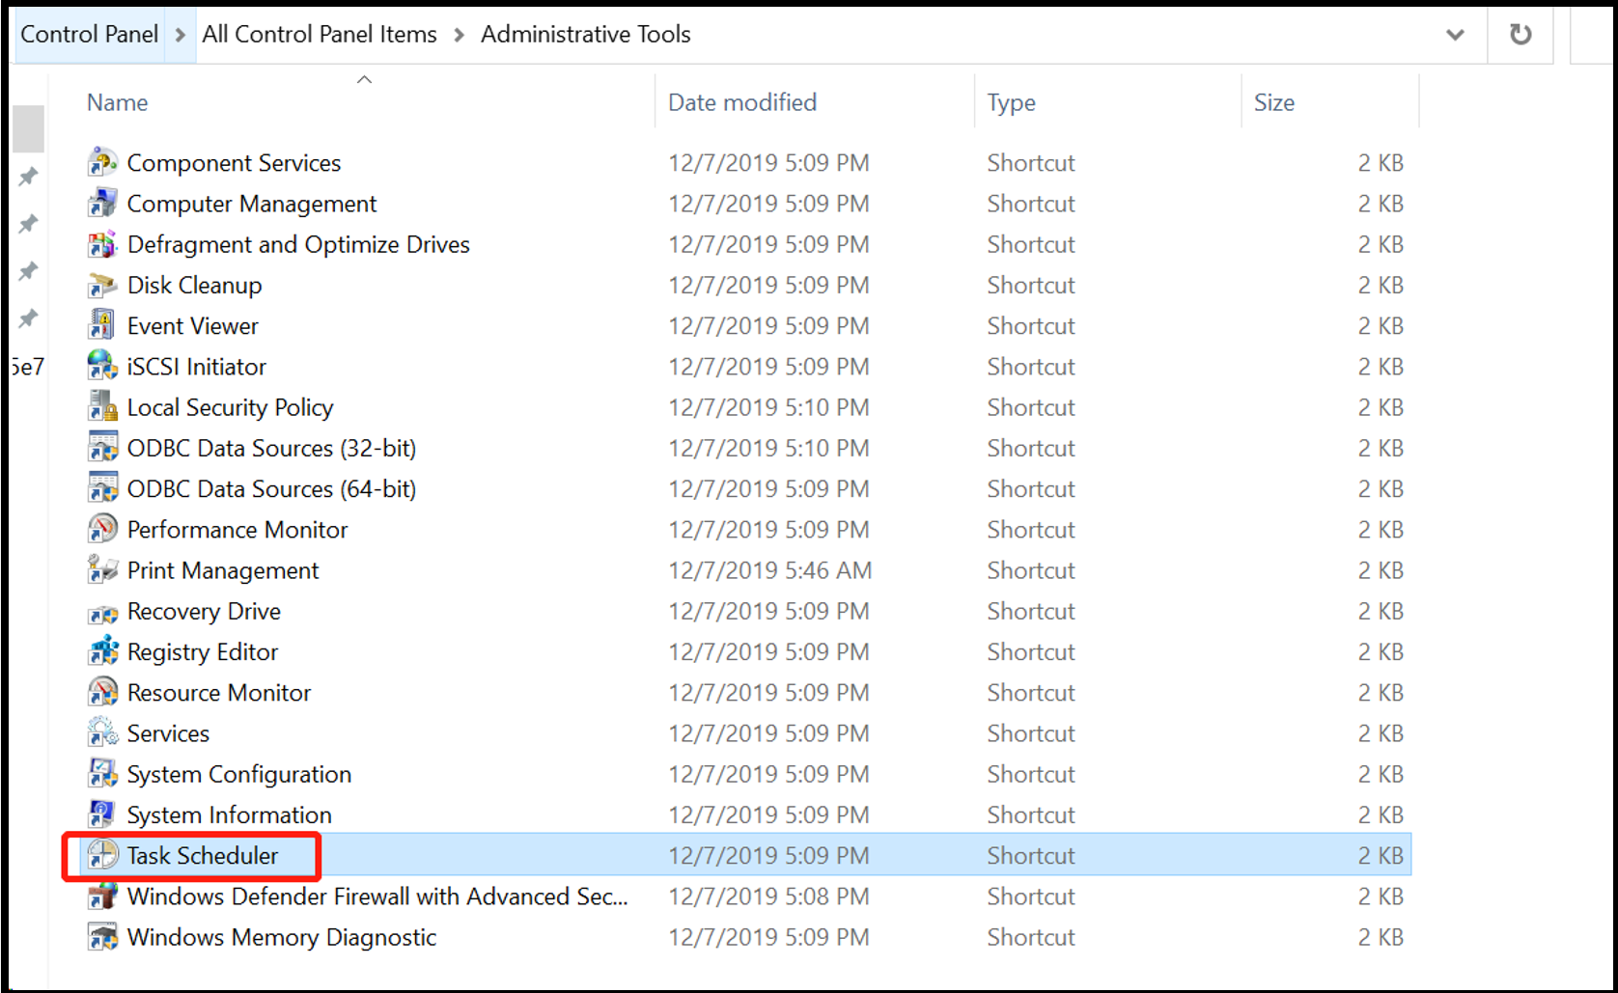Screen dimensions: 1618x993
Task: Sort by the Date modified column header
Action: 741,102
